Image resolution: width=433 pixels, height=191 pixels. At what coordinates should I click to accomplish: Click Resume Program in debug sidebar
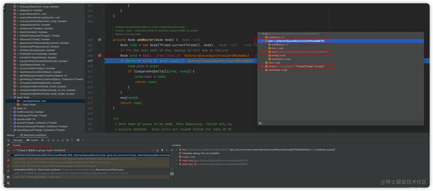click(8, 151)
